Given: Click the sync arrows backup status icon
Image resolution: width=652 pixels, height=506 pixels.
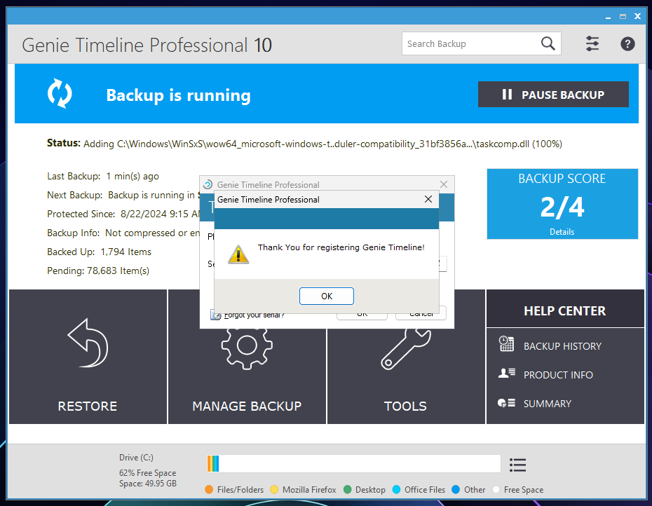Looking at the screenshot, I should tap(60, 93).
